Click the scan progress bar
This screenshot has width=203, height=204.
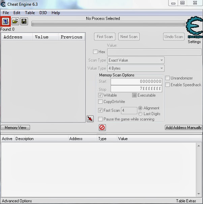tap(108, 24)
